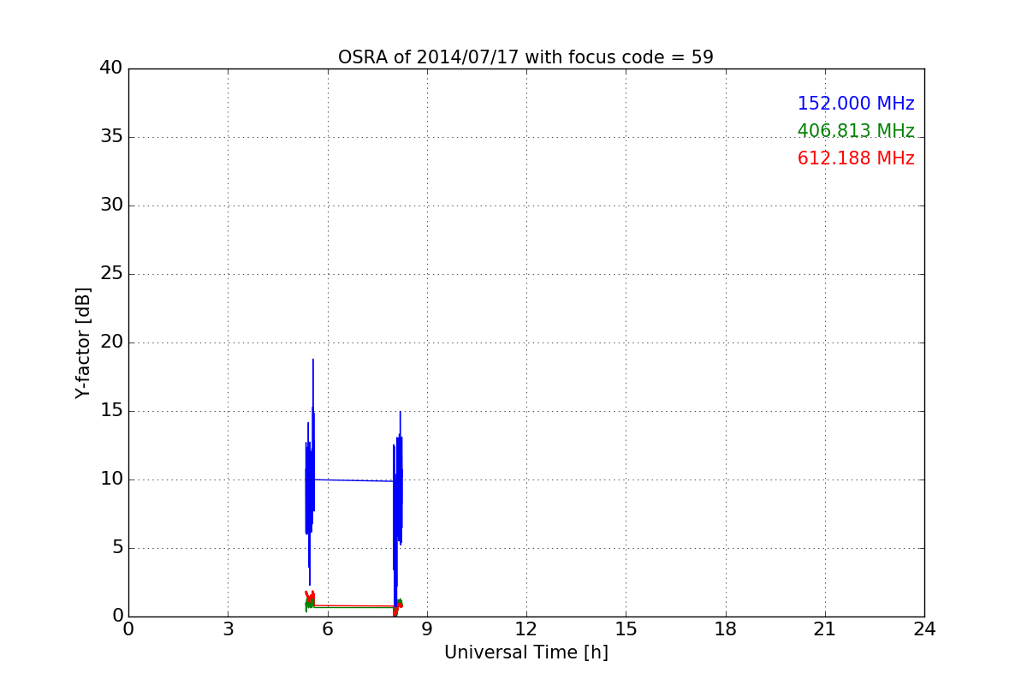Click x-axis tick label 18
This screenshot has height=685, width=1027.
725,629
